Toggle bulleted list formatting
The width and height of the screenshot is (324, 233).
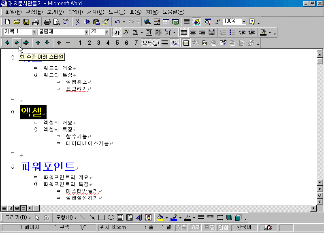click(x=232, y=32)
